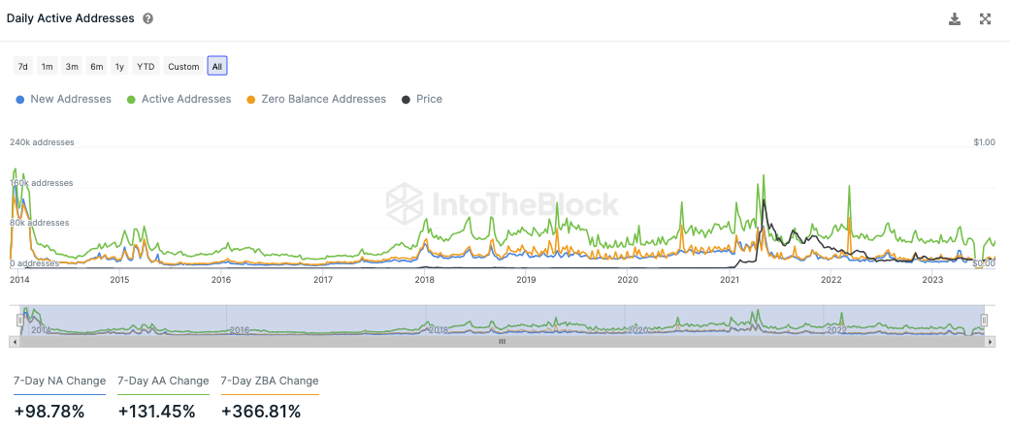Screen dimensions: 1010x430
Task: Grab the left navigator range handle
Action: pos(18,320)
